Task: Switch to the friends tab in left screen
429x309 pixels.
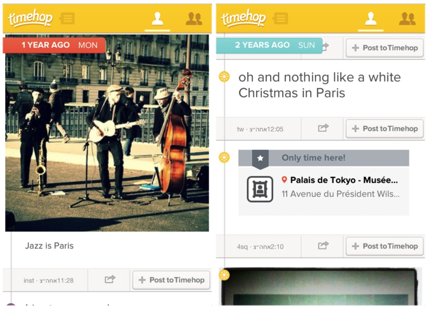Action: [x=194, y=18]
